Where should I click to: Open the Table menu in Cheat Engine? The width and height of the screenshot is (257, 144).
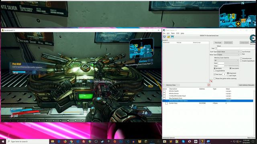coord(173,33)
